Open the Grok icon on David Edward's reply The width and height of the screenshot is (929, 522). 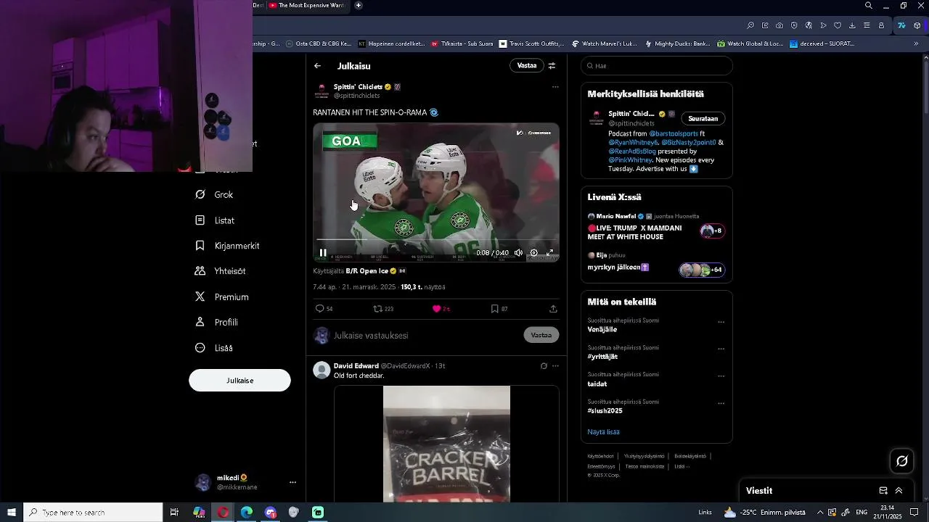pyautogui.click(x=544, y=366)
